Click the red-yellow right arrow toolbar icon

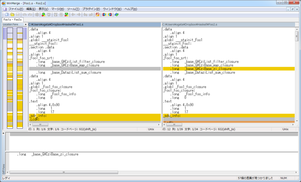104,15
